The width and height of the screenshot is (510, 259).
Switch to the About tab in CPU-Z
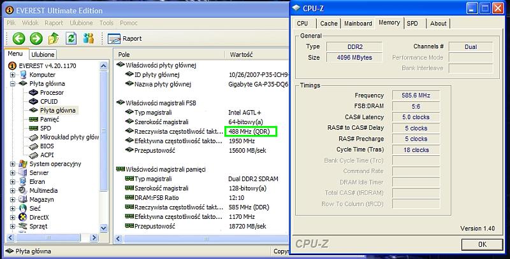tap(438, 24)
